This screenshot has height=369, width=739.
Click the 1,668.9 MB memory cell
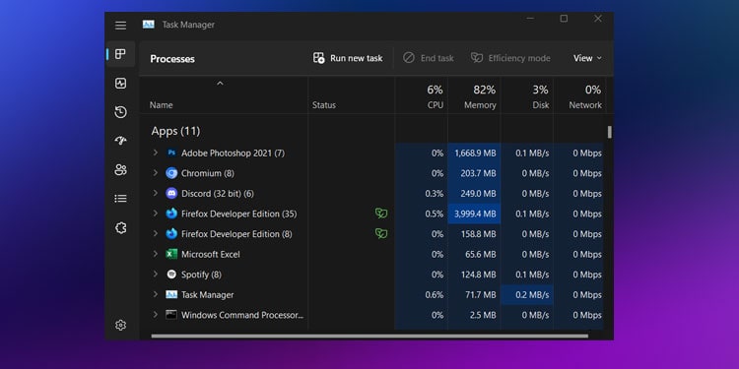coord(474,153)
